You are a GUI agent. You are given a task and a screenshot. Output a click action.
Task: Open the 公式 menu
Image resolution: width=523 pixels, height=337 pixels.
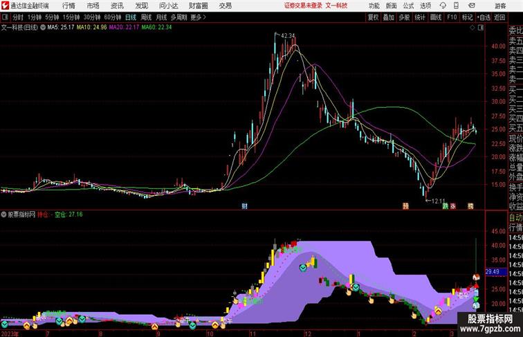pyautogui.click(x=408, y=6)
